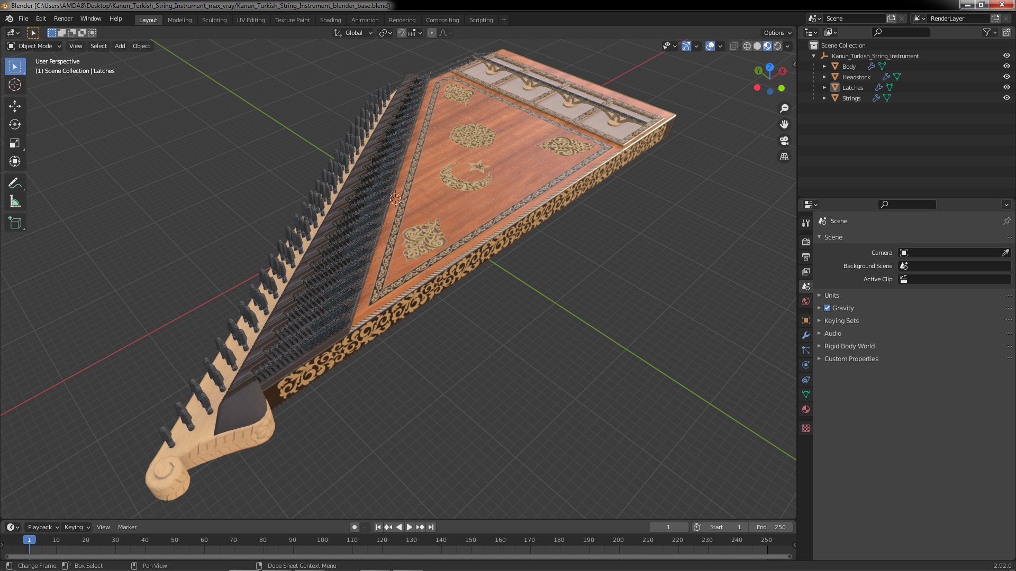Select the Rotate tool
This screenshot has height=571, width=1016.
tap(15, 124)
